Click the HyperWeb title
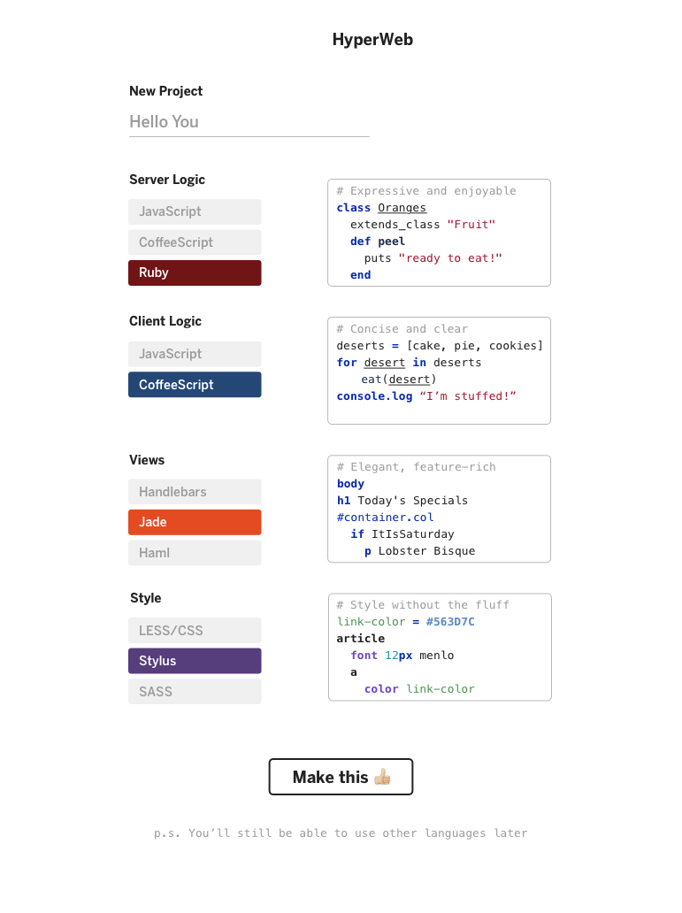 pyautogui.click(x=372, y=40)
